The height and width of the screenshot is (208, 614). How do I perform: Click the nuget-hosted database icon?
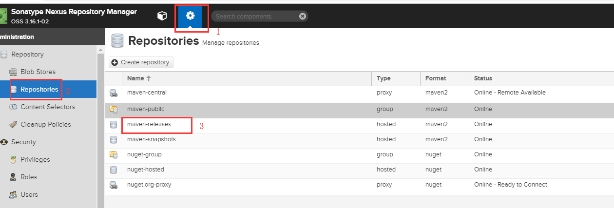114,170
